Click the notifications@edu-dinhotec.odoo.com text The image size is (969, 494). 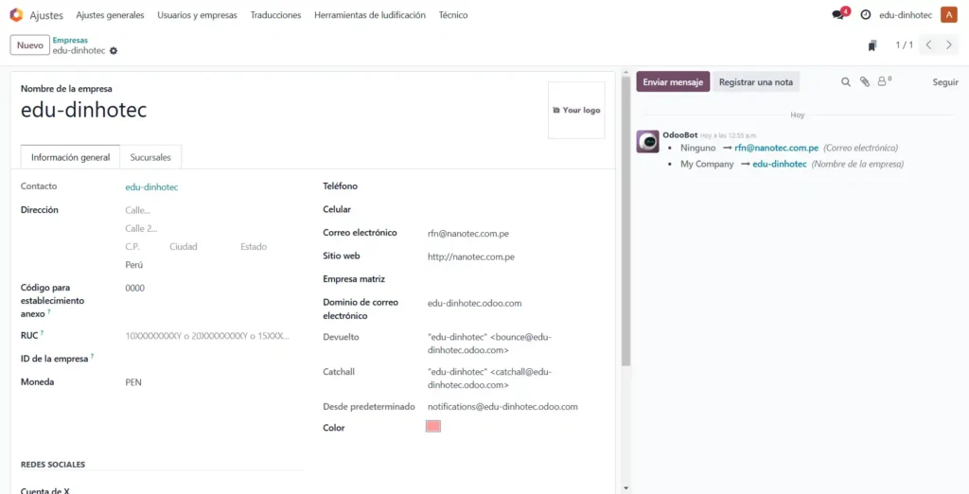click(x=502, y=407)
